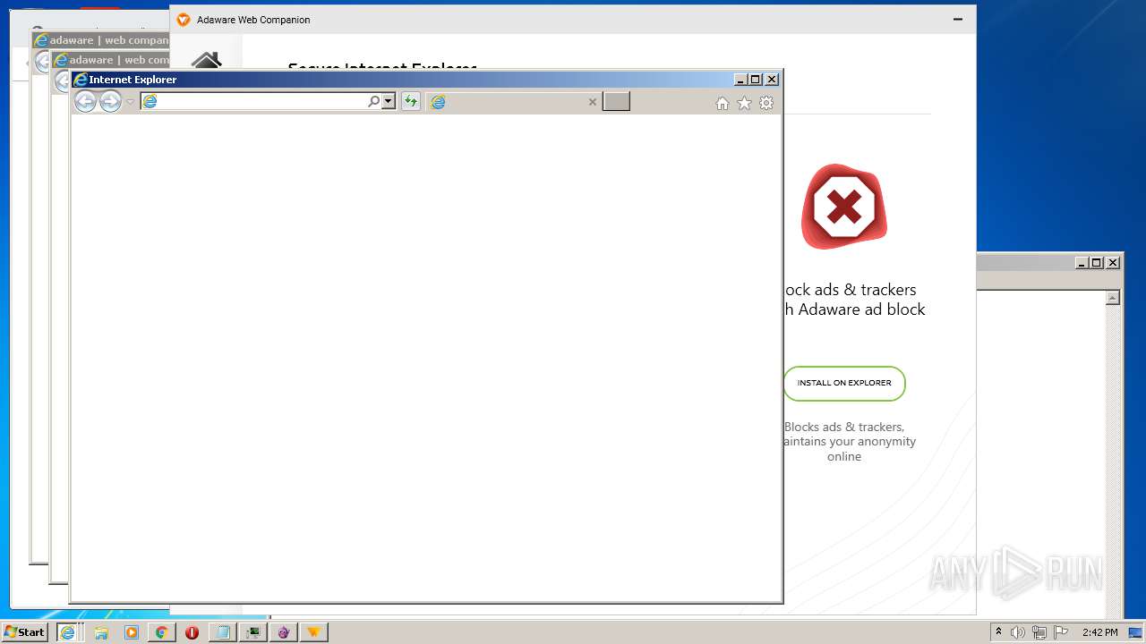The image size is (1146, 644).
Task: Close the Internet Explorer window
Action: pyautogui.click(x=772, y=80)
